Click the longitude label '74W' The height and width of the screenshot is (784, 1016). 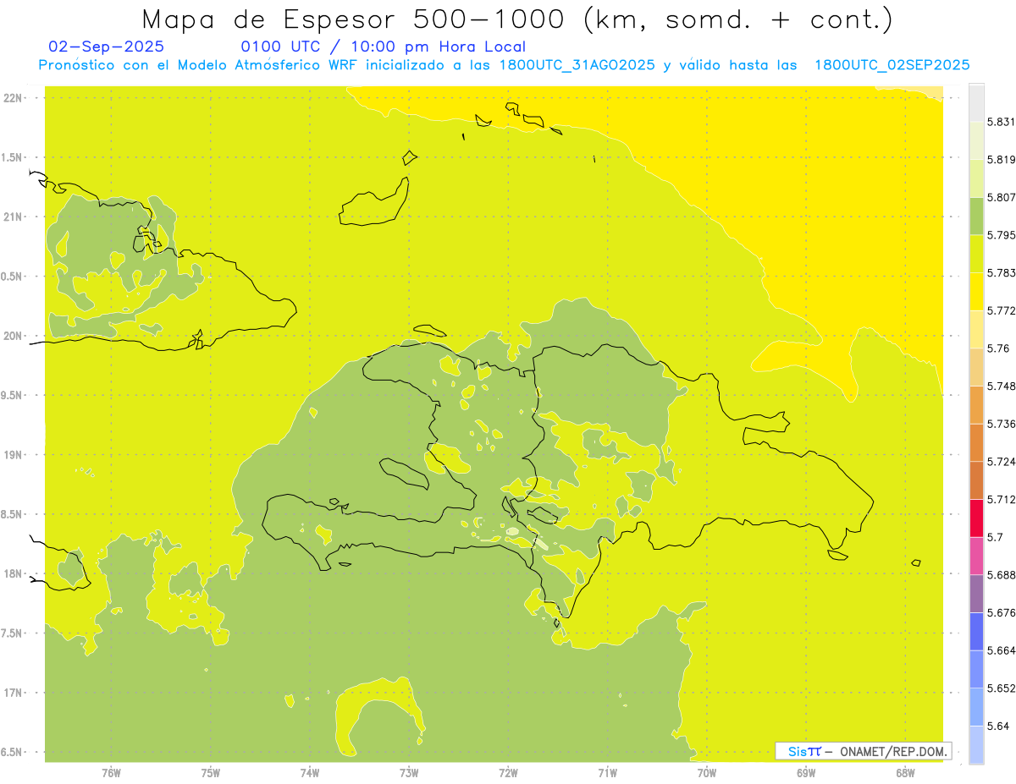309,773
